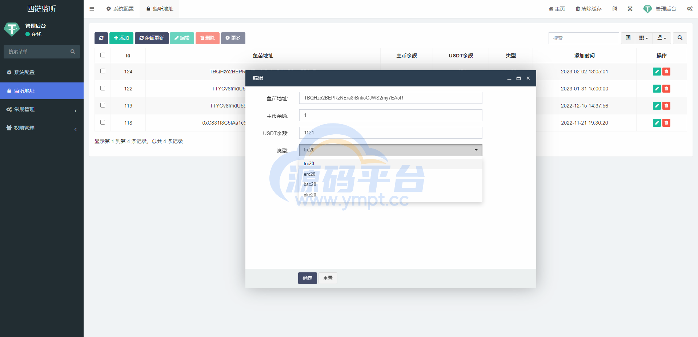Click the 添加 button

pyautogui.click(x=121, y=38)
